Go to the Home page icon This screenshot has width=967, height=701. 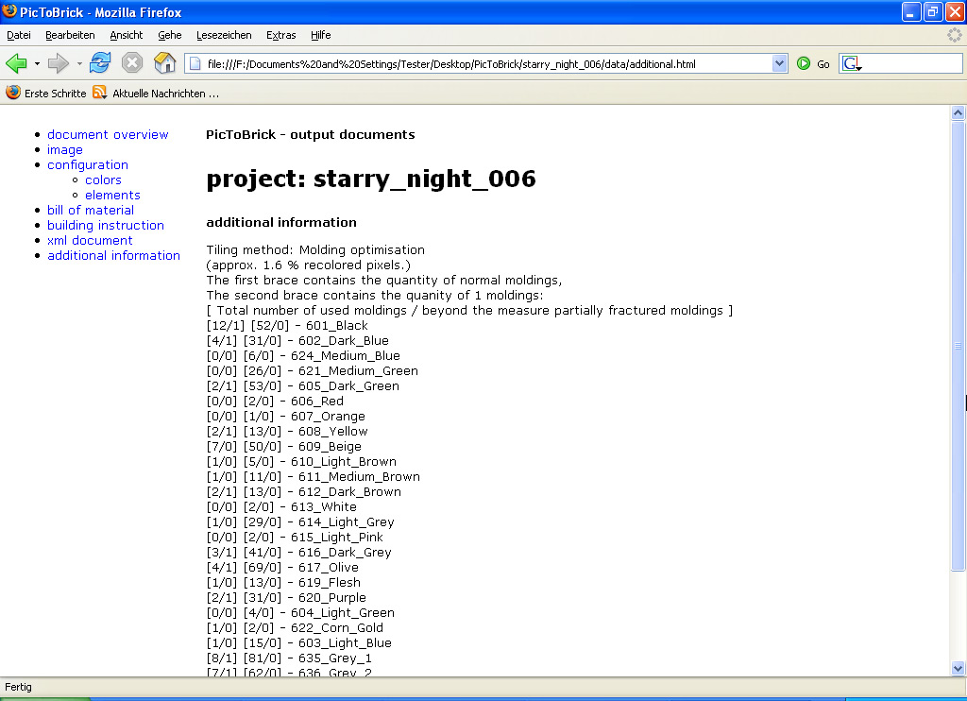[164, 63]
